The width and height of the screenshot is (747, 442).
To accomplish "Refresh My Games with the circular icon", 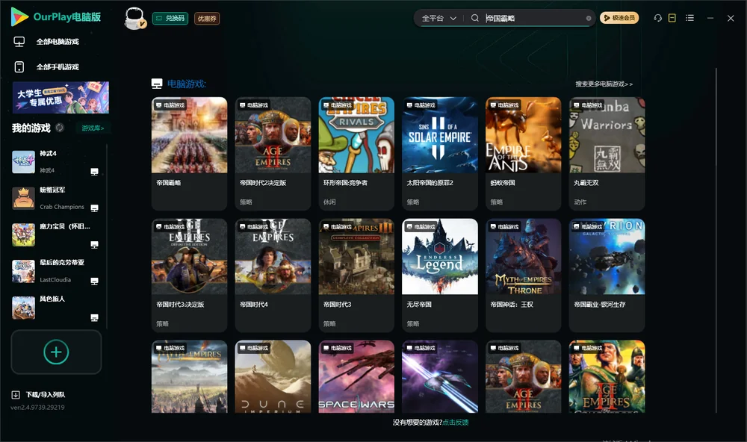I will (60, 128).
